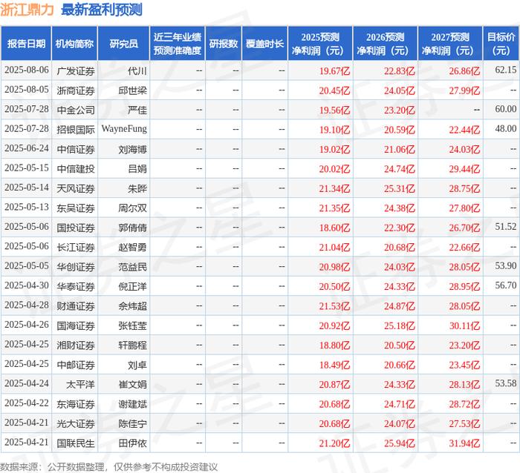Select 中信建投 institution cell
The image size is (520, 473).
click(x=76, y=169)
